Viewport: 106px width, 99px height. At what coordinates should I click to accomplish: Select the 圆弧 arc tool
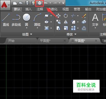tap(37, 20)
